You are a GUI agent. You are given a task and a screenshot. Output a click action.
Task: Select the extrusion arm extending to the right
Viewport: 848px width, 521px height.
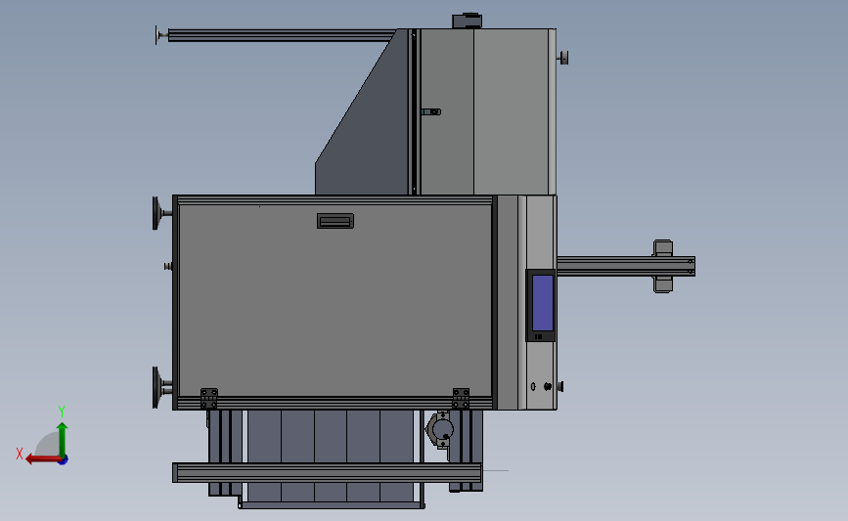click(626, 267)
